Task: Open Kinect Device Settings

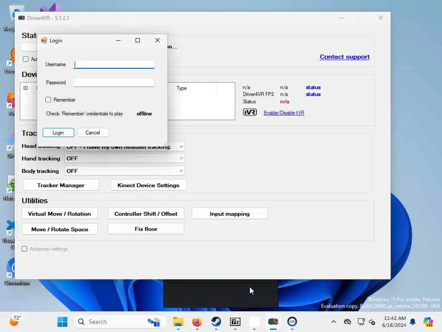Action: 148,185
